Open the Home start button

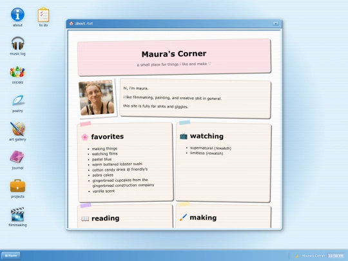(x=11, y=256)
